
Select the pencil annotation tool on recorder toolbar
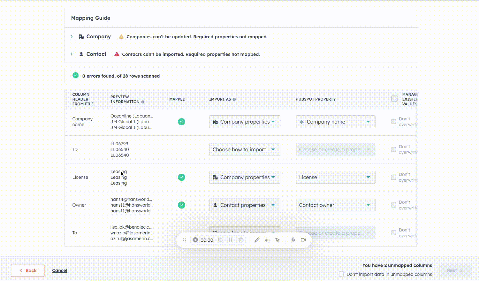click(257, 240)
